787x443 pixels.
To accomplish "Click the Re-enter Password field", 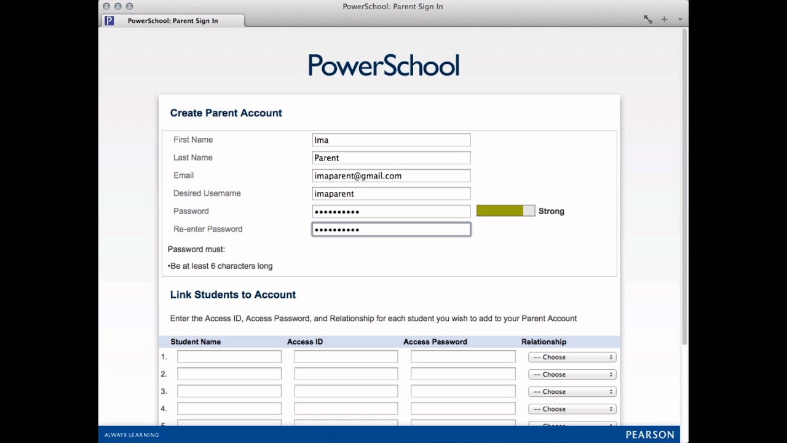I will (x=391, y=229).
